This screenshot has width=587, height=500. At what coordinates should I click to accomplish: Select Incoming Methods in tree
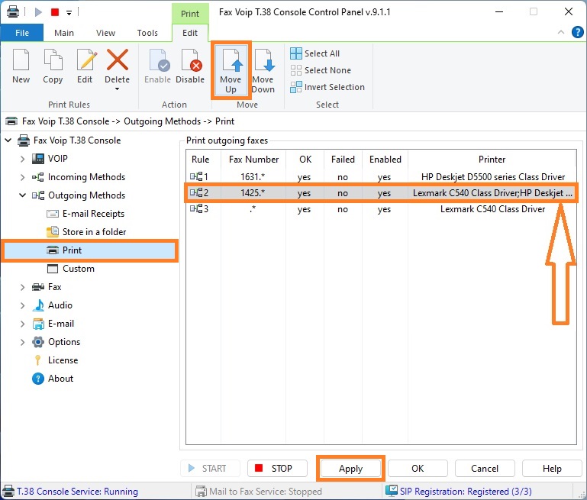click(86, 177)
